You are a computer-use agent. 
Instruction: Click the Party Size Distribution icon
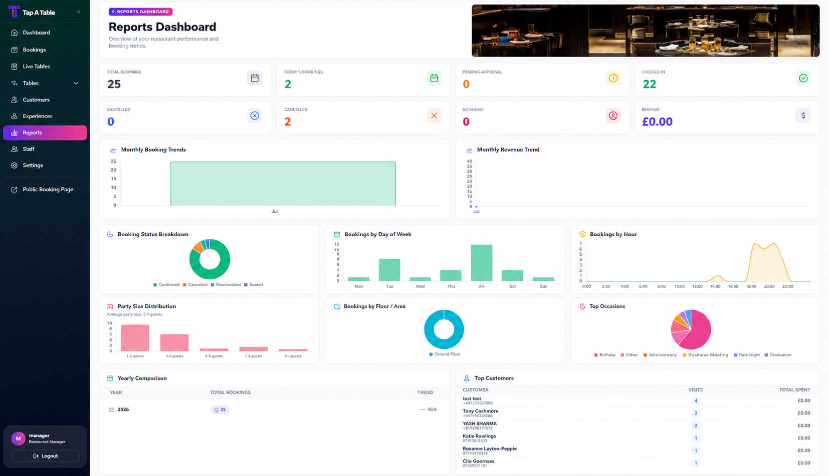110,306
